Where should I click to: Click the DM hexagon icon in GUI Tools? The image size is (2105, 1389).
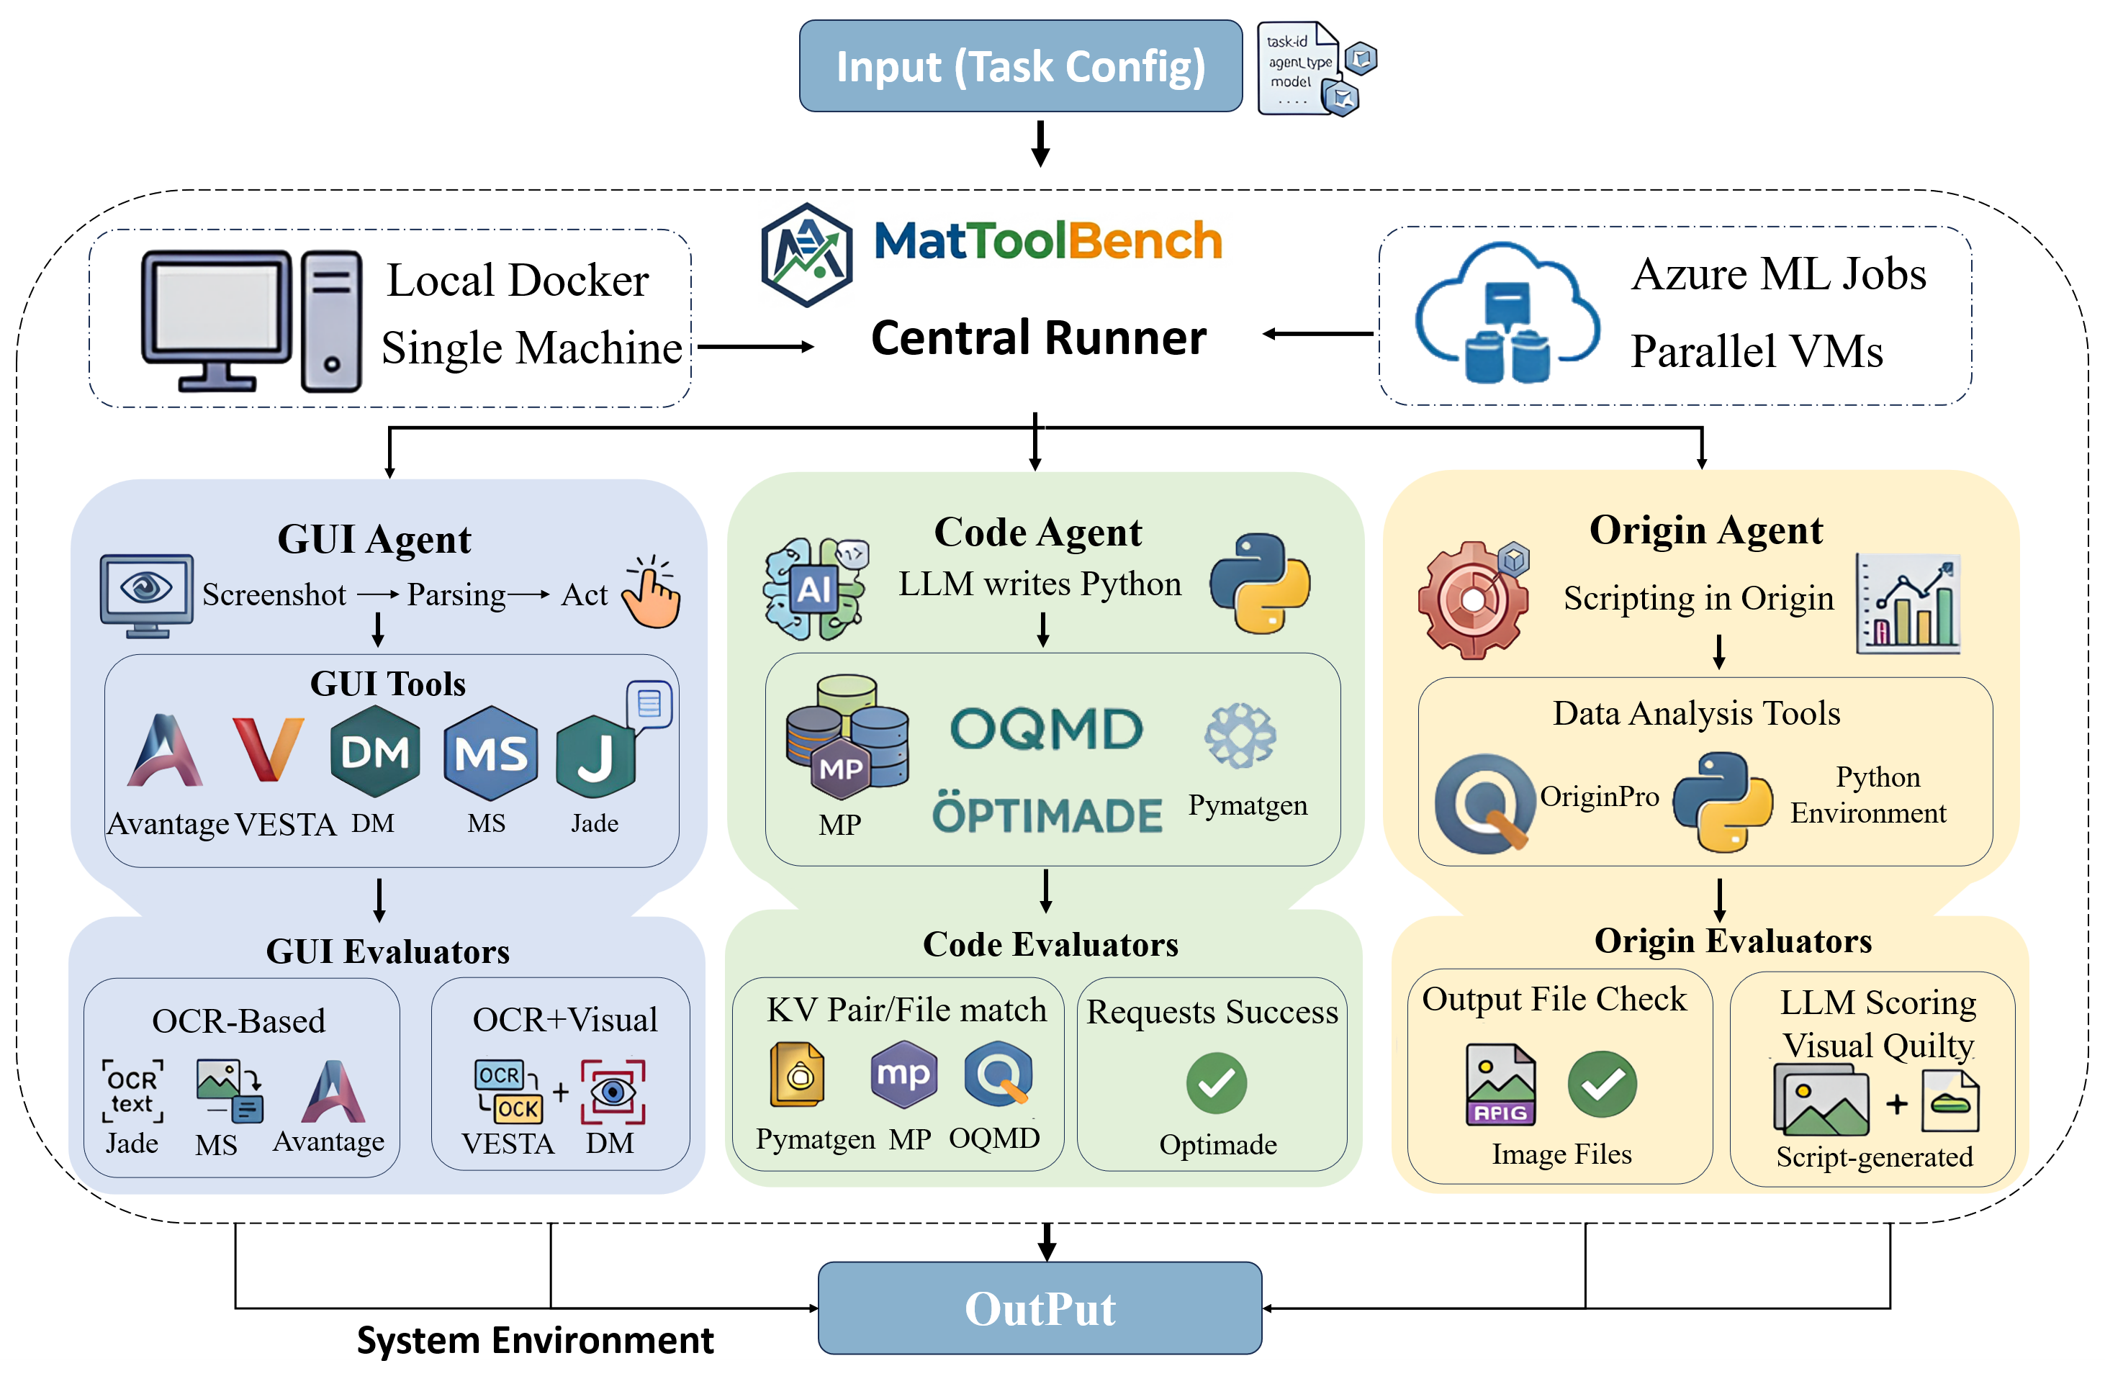pos(375,751)
